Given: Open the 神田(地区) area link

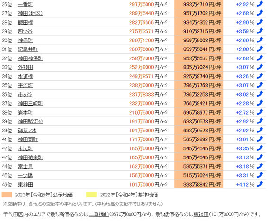Looking at the screenshot, I should [x=30, y=13].
